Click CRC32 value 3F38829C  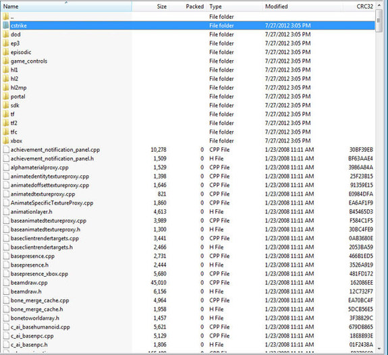361,318
